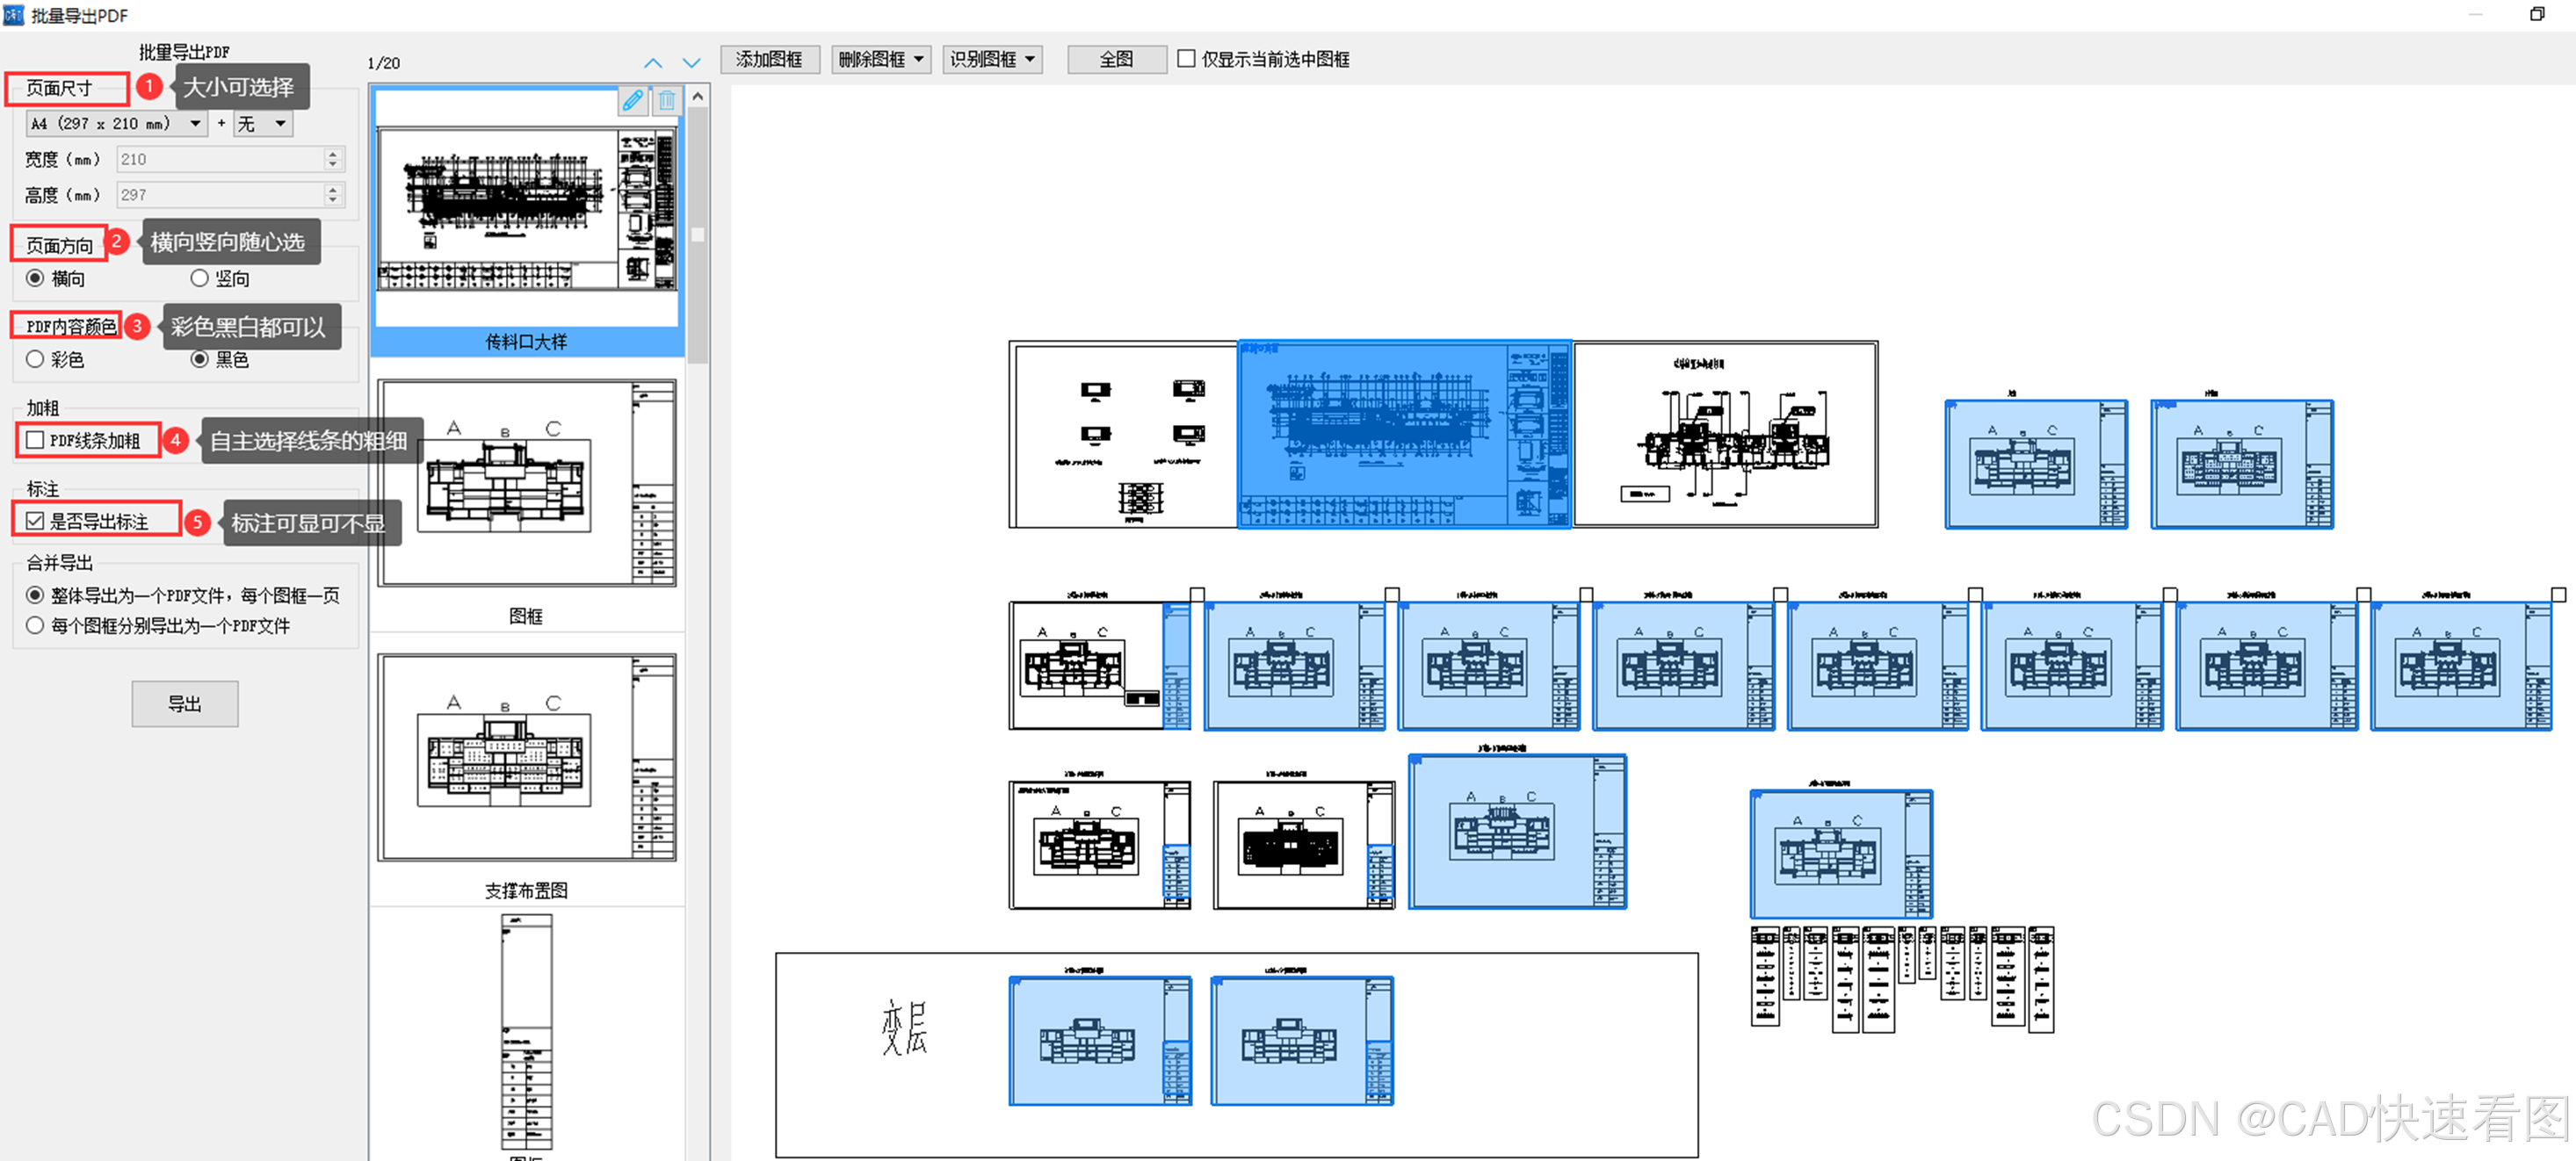Click the pencil edit icon on the first thumbnail
Screen dimensions: 2576x1161
coord(633,100)
